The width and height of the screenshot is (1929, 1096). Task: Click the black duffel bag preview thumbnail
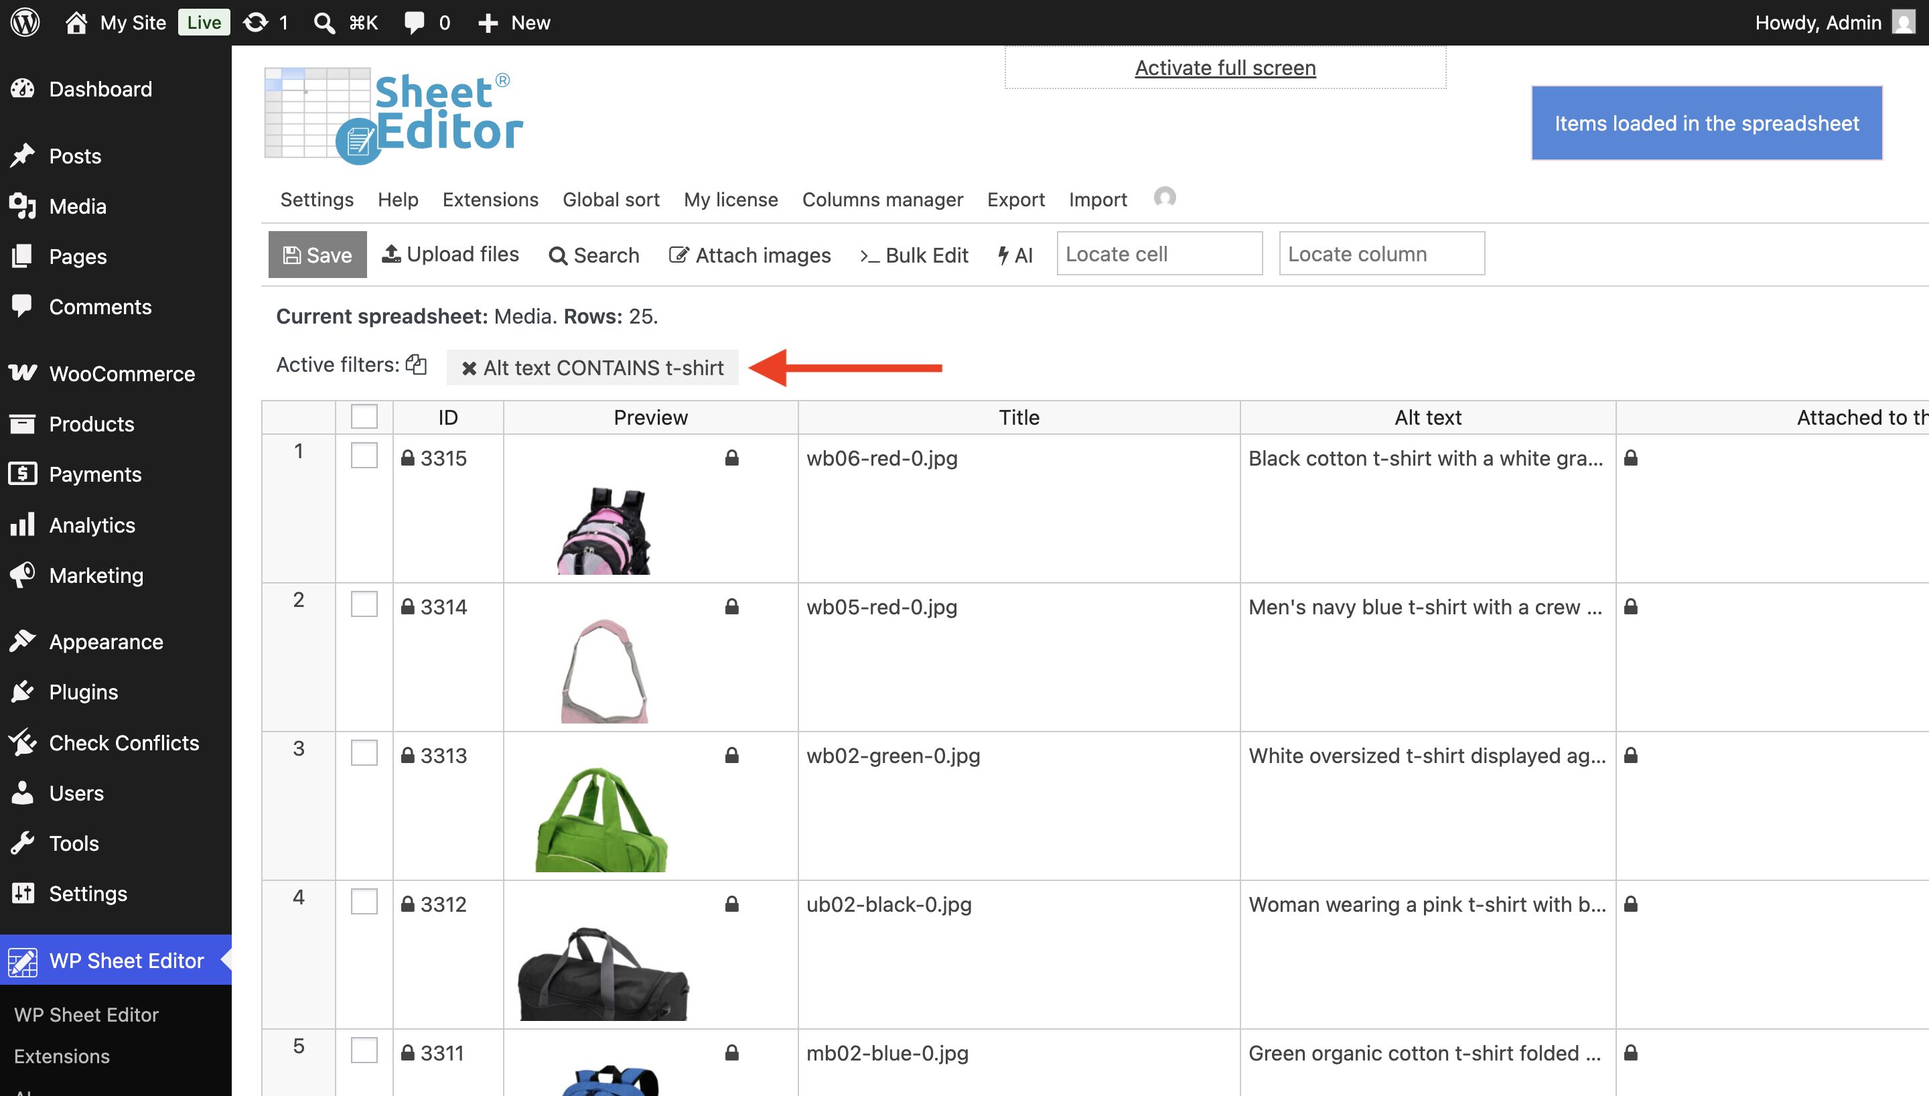(x=603, y=974)
